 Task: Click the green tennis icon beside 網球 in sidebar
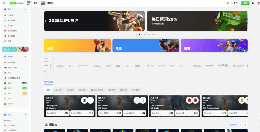[5, 88]
